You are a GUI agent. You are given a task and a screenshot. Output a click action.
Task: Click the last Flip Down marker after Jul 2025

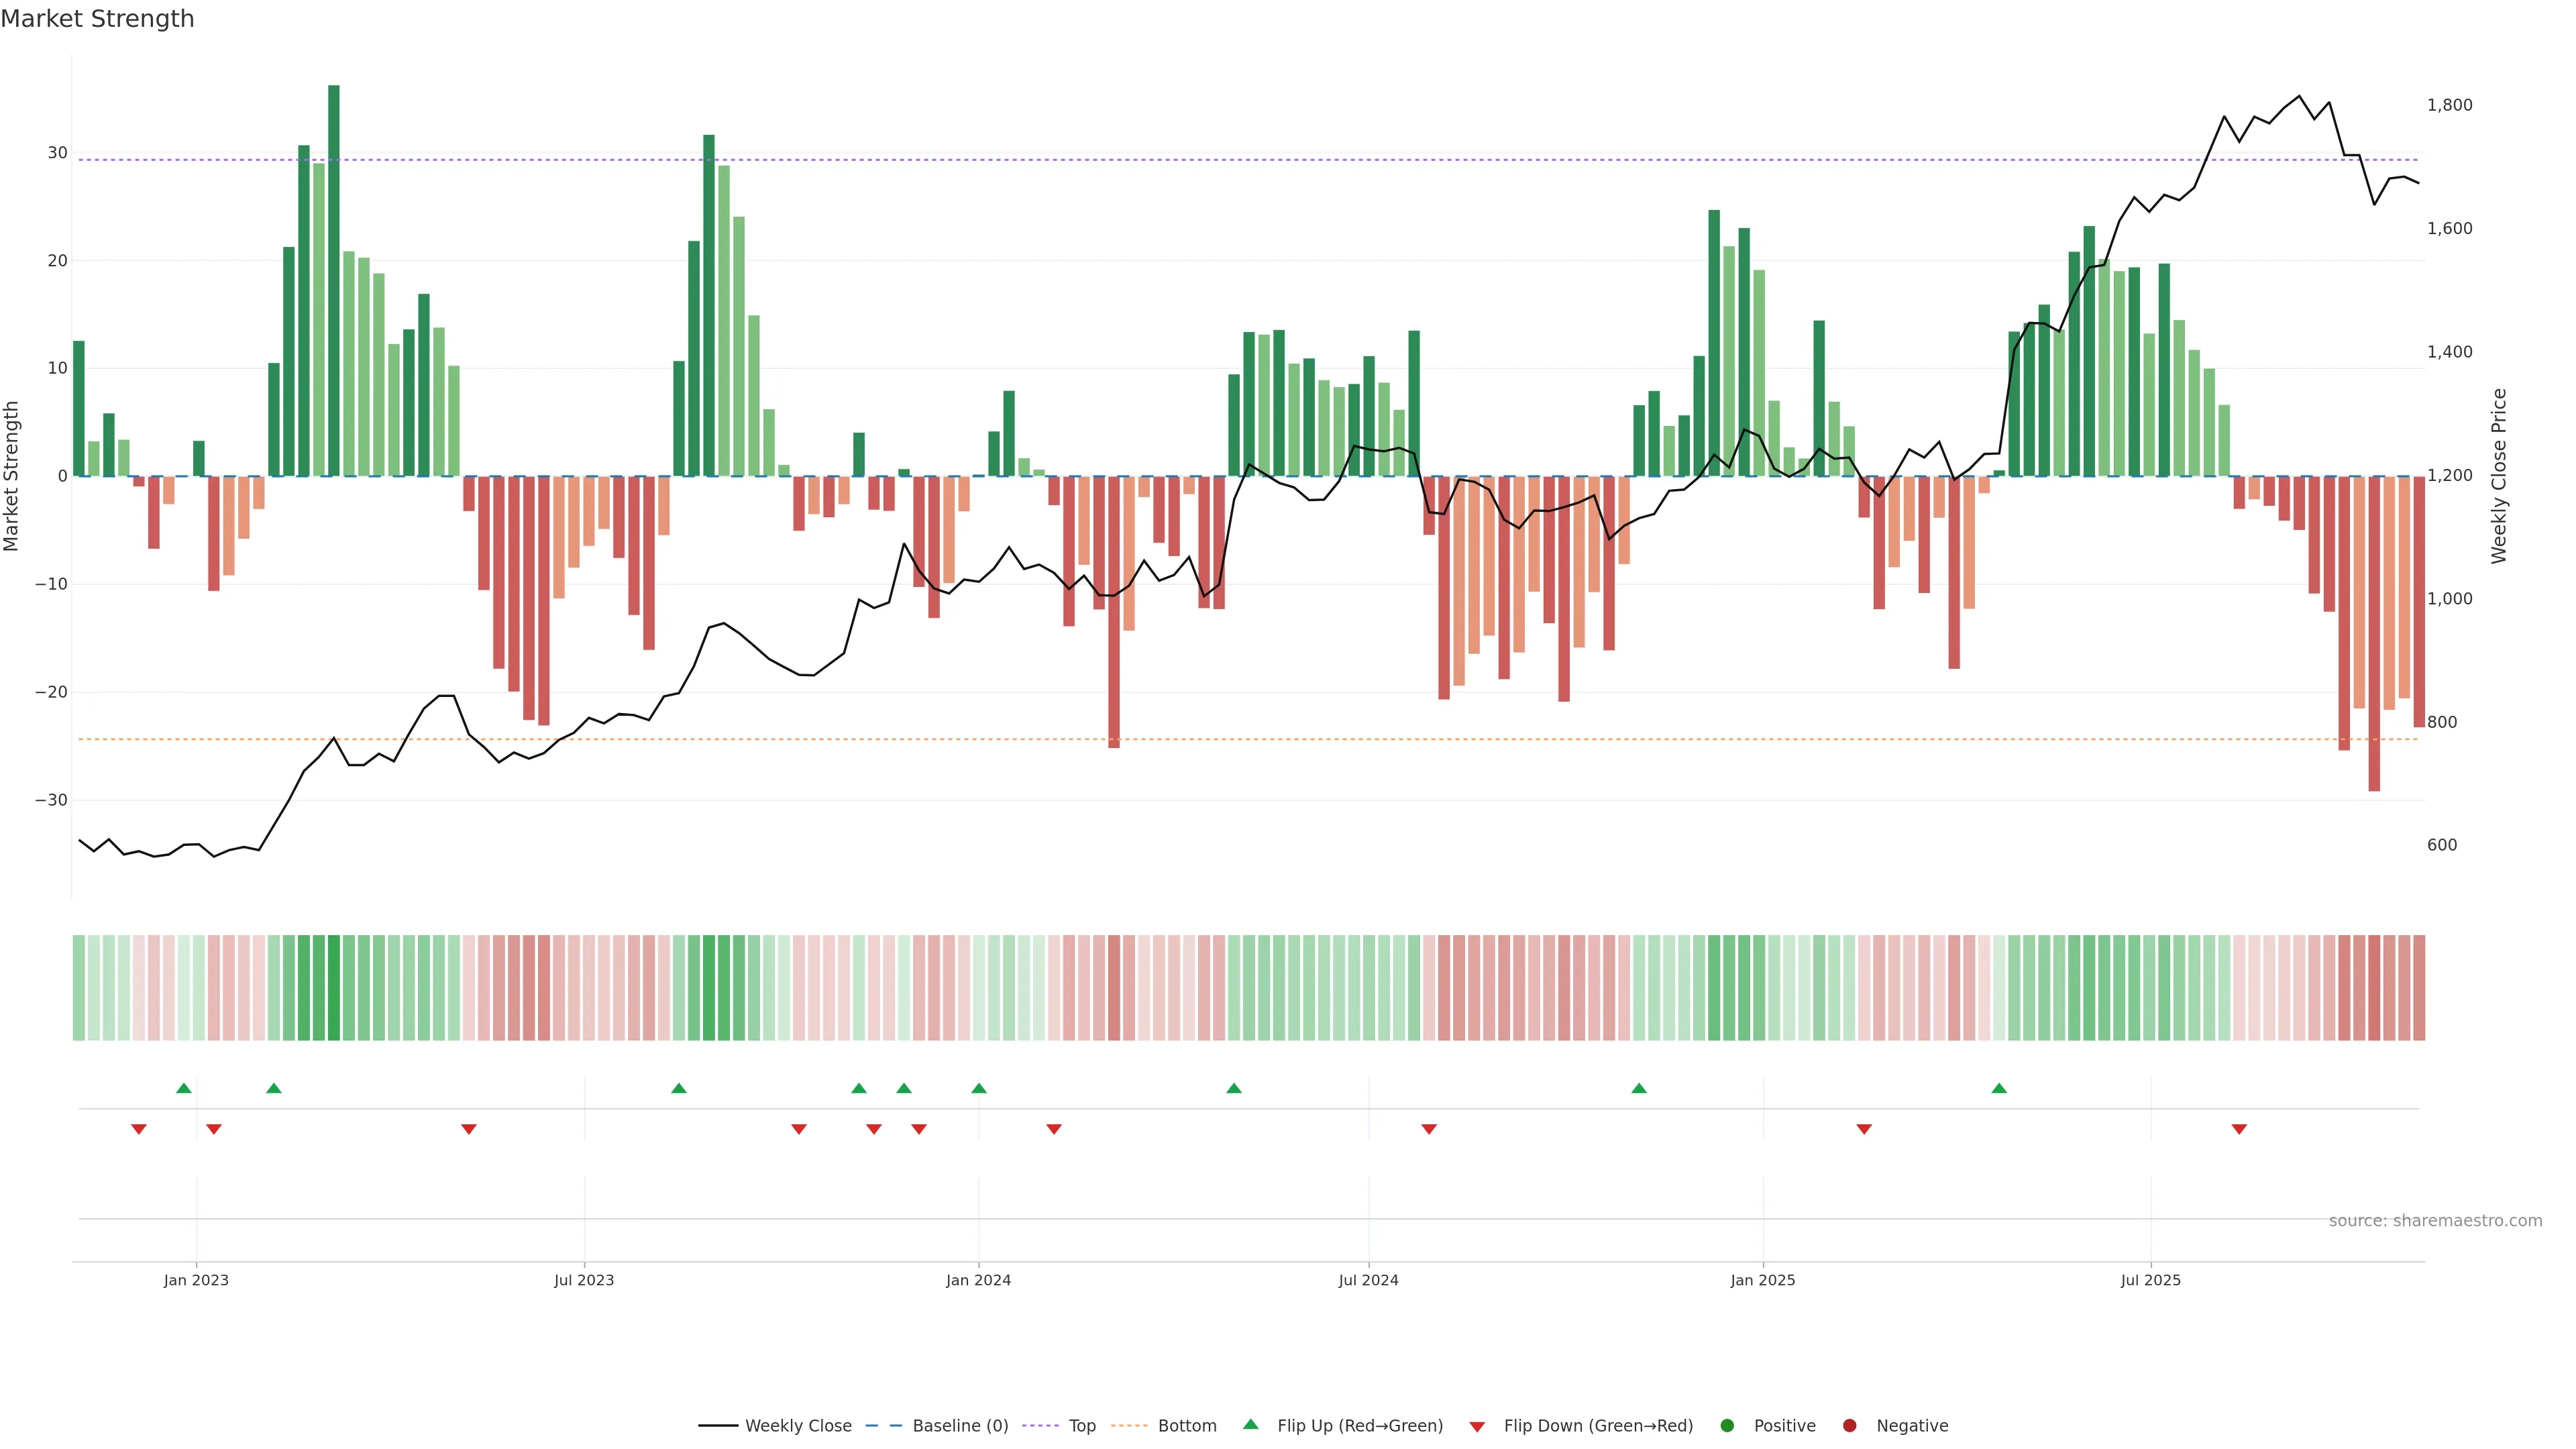click(2239, 1129)
